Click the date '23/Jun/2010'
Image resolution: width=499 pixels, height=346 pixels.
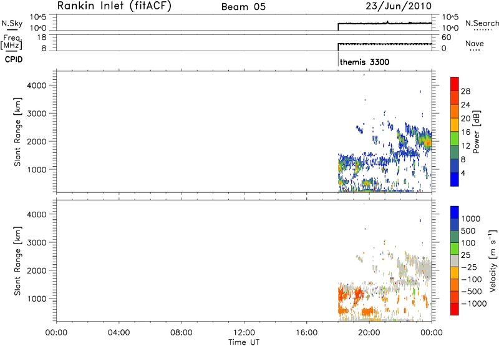click(399, 6)
